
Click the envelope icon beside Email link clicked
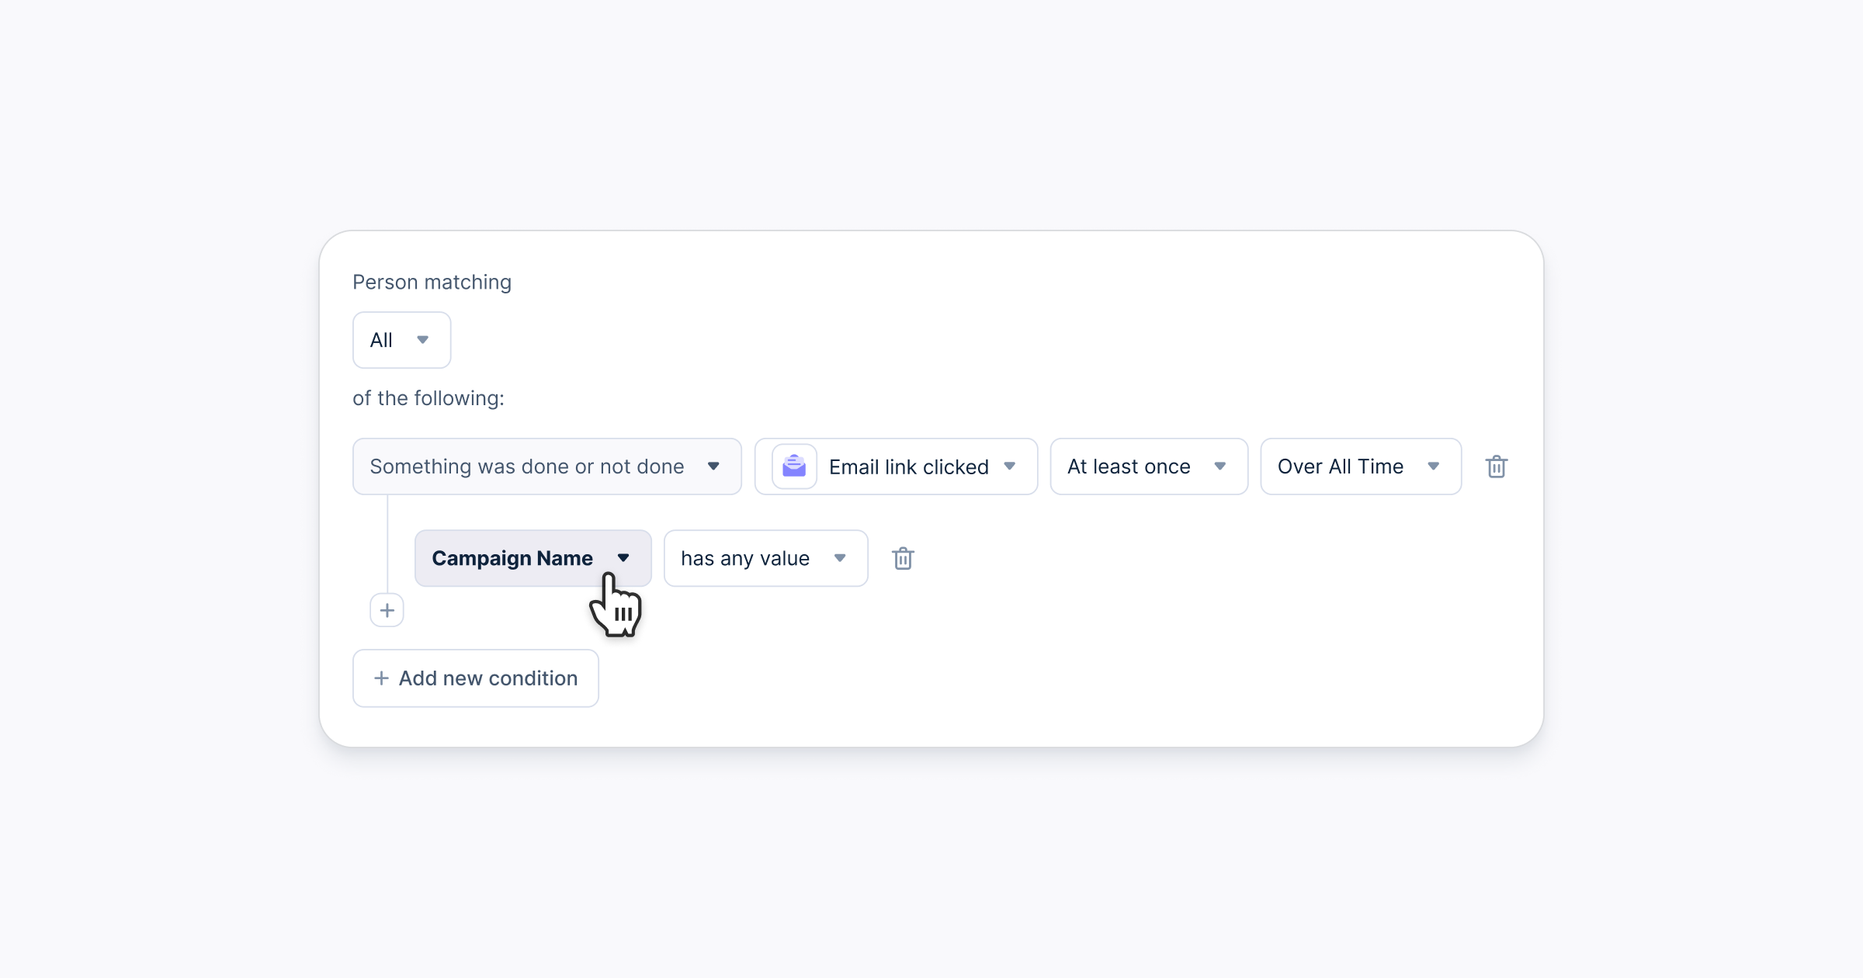(x=794, y=466)
